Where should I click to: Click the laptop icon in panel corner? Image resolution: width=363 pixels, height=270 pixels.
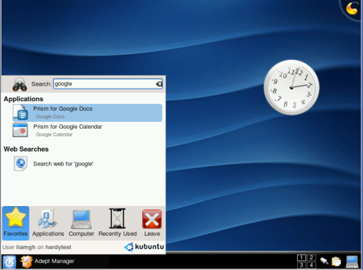(x=352, y=262)
